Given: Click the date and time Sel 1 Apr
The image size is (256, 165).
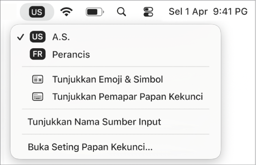Looking at the screenshot, I should click(x=208, y=12).
